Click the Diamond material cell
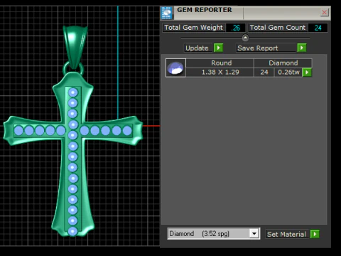The width and height of the screenshot is (341, 256). [x=283, y=63]
